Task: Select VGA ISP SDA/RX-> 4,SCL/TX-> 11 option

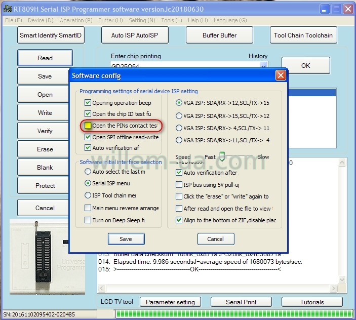Action: tap(179, 128)
